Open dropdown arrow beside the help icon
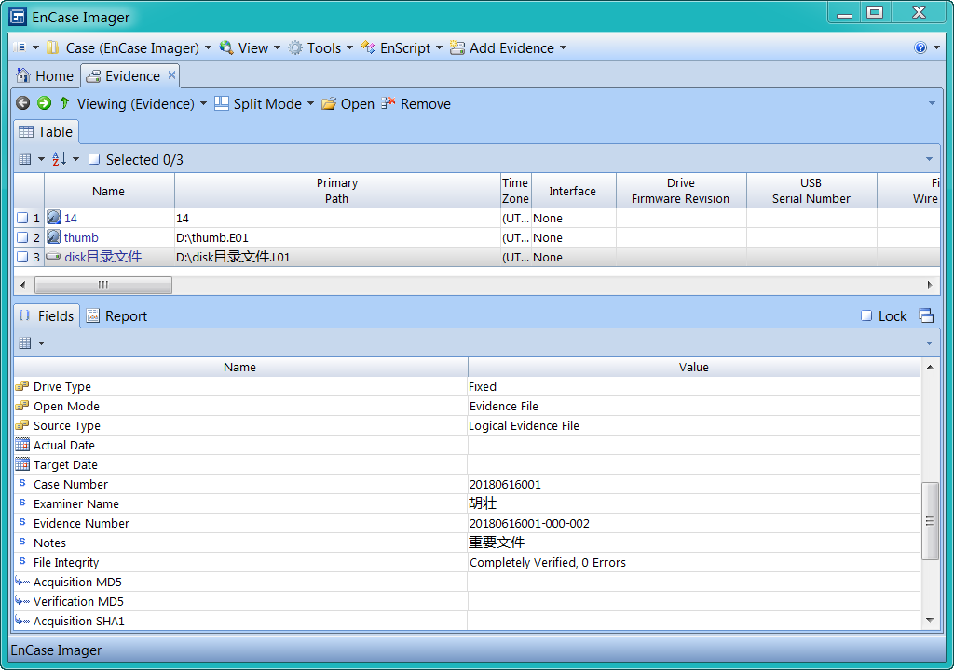The width and height of the screenshot is (954, 670). coord(936,48)
